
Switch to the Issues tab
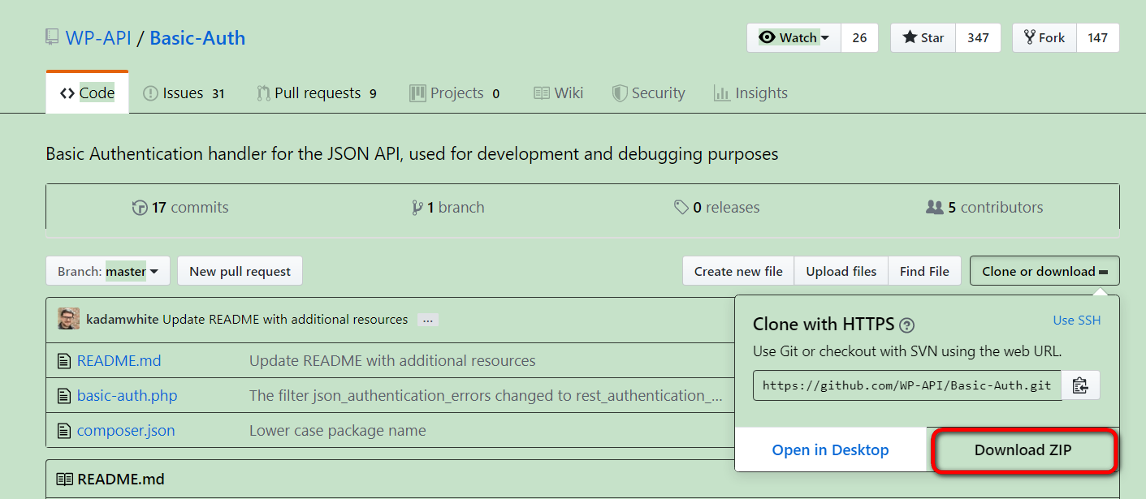(184, 93)
